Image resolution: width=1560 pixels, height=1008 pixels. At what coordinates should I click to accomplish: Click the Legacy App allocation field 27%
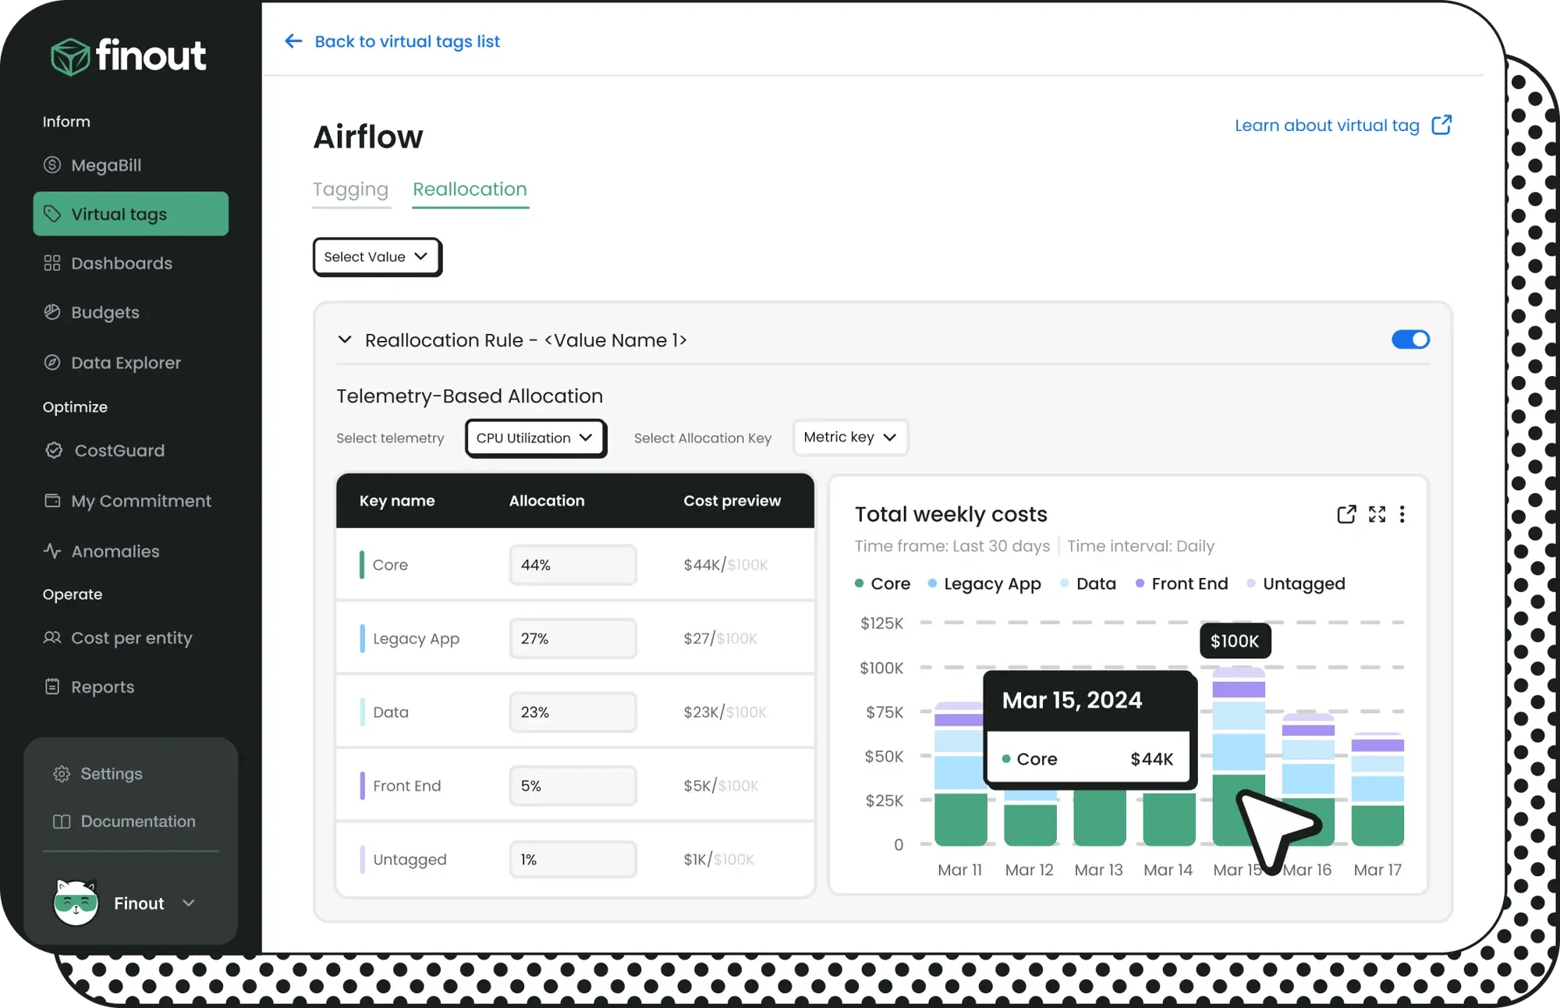pyautogui.click(x=573, y=637)
